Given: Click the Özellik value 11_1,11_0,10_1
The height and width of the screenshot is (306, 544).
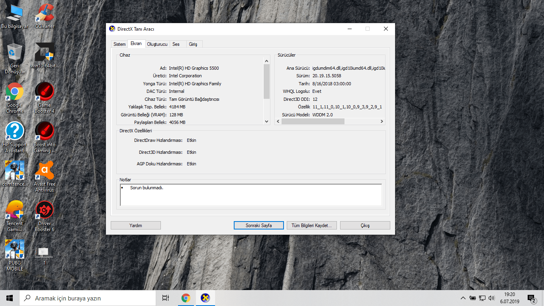Looking at the screenshot, I should 347,107.
